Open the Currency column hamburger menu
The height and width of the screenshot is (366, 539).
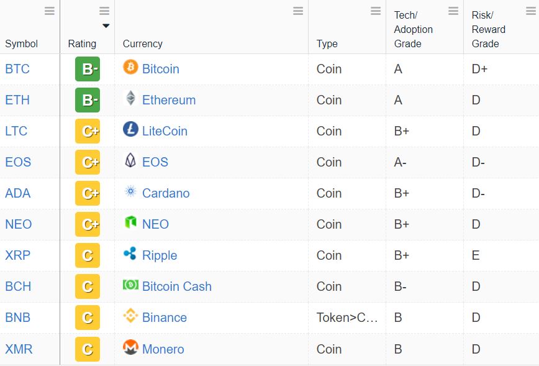[x=298, y=11]
